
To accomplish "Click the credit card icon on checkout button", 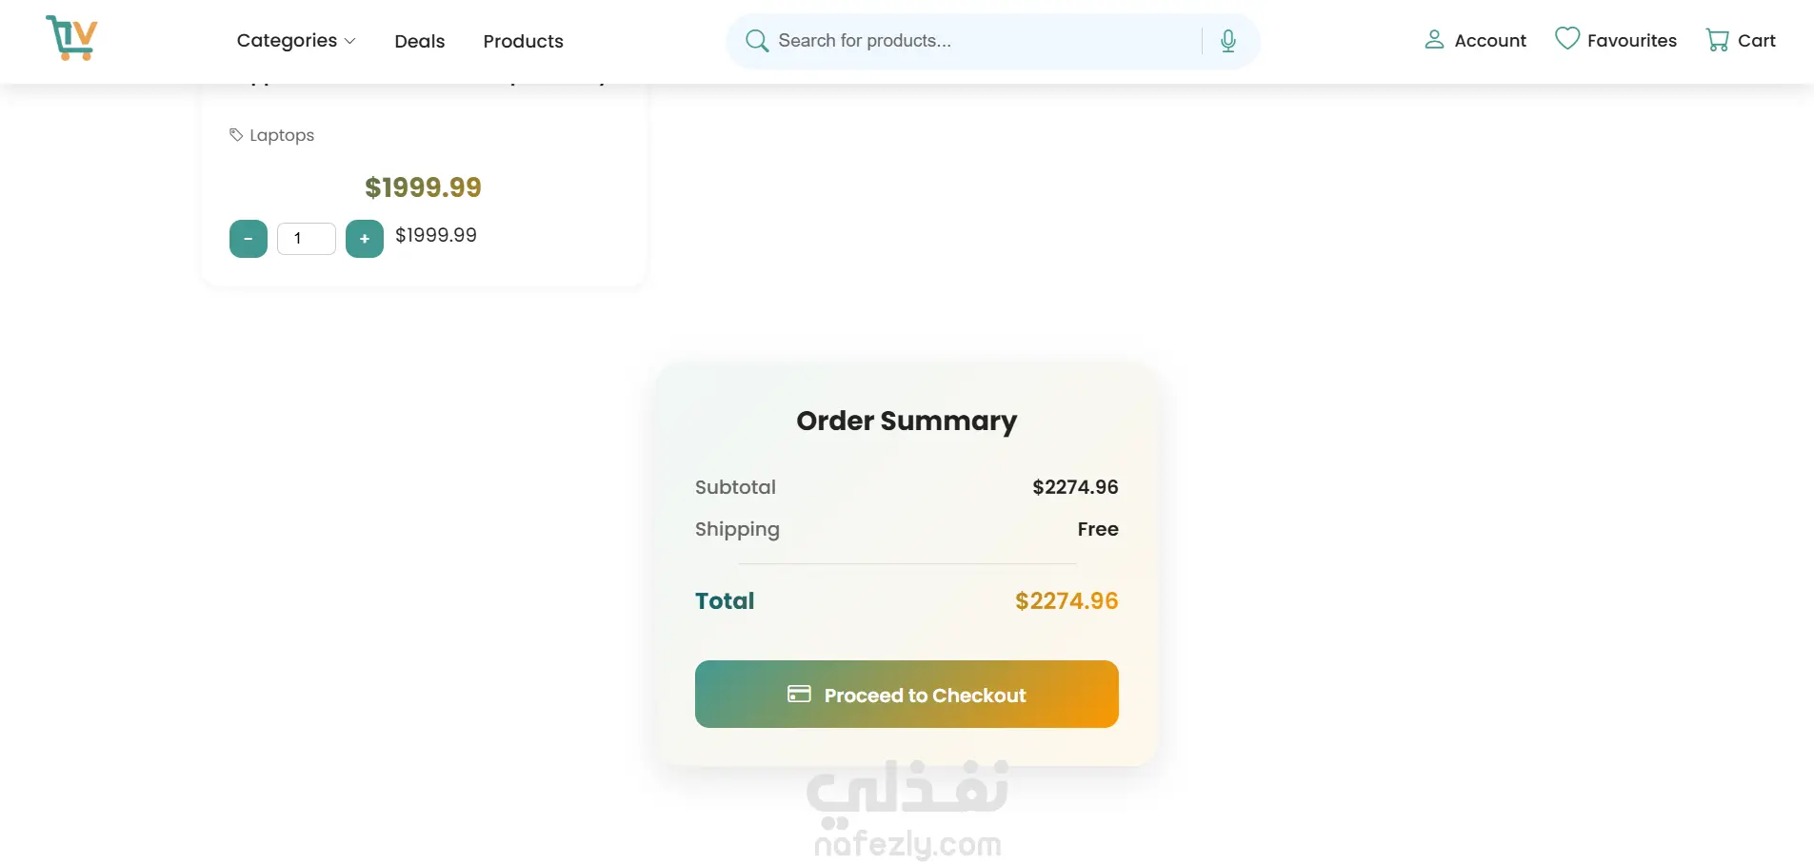I will pyautogui.click(x=799, y=695).
